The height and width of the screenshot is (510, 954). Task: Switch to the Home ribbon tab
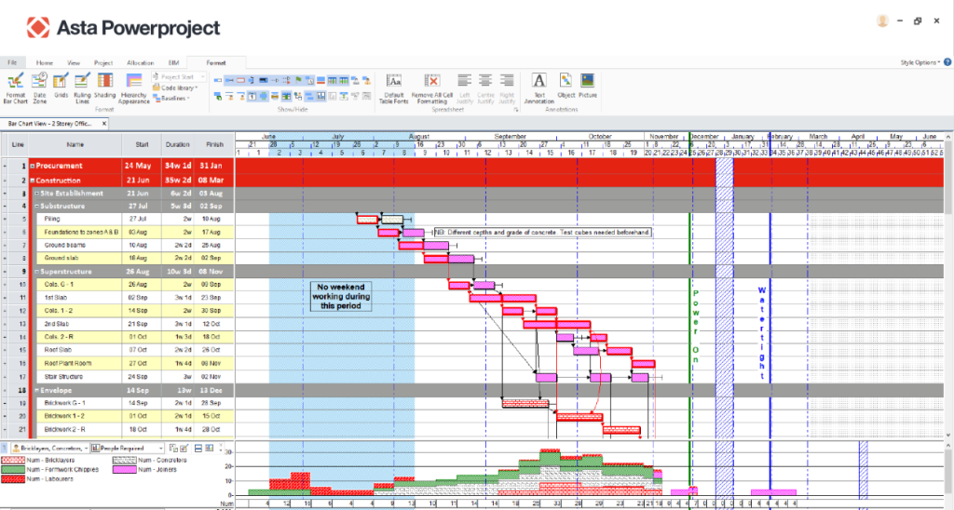45,62
